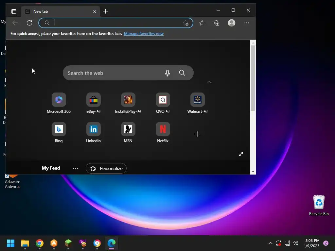Click the page scrollbar down arrow
The height and width of the screenshot is (251, 335).
[253, 172]
